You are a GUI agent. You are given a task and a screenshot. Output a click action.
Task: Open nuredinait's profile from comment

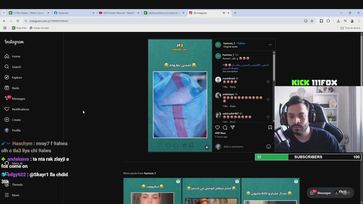(229, 78)
